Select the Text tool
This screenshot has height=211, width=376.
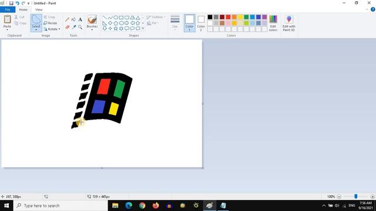pos(80,19)
